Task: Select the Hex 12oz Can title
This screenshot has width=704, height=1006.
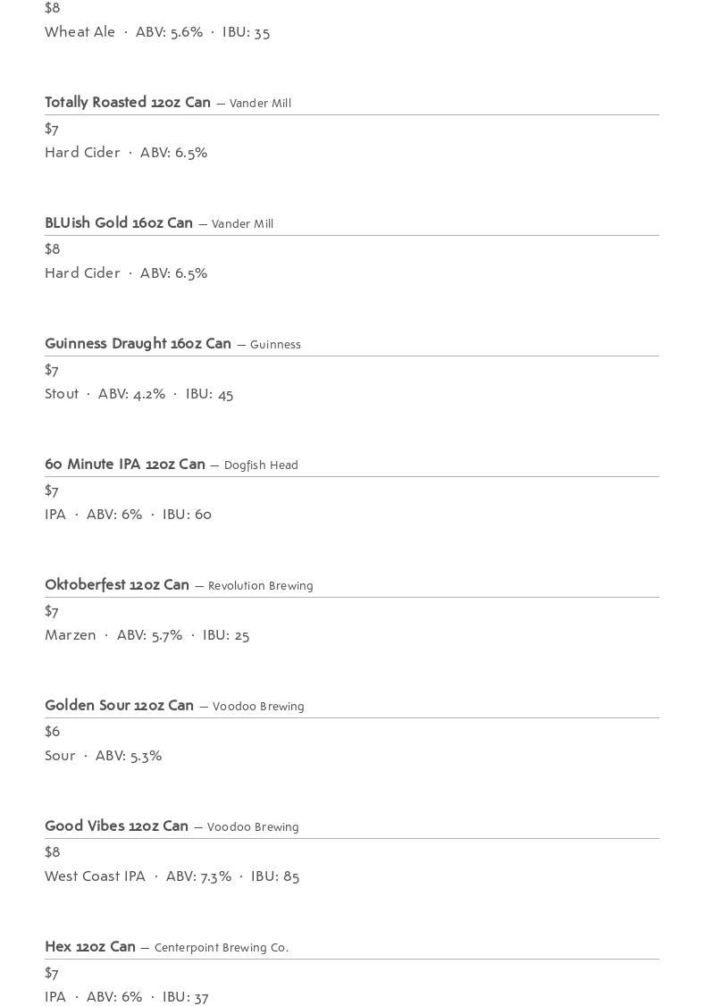Action: tap(90, 947)
